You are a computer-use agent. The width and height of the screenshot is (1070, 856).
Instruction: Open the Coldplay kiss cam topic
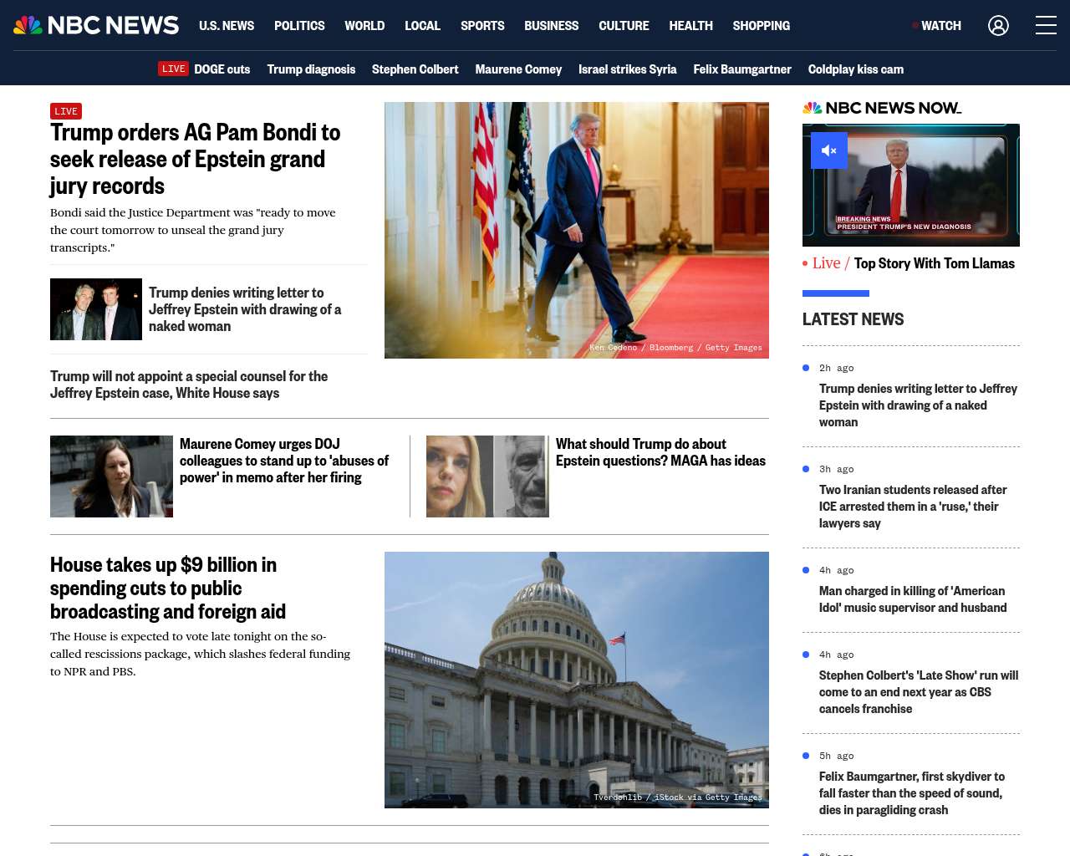pyautogui.click(x=855, y=69)
